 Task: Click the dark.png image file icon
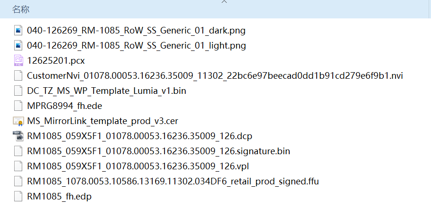point(18,31)
